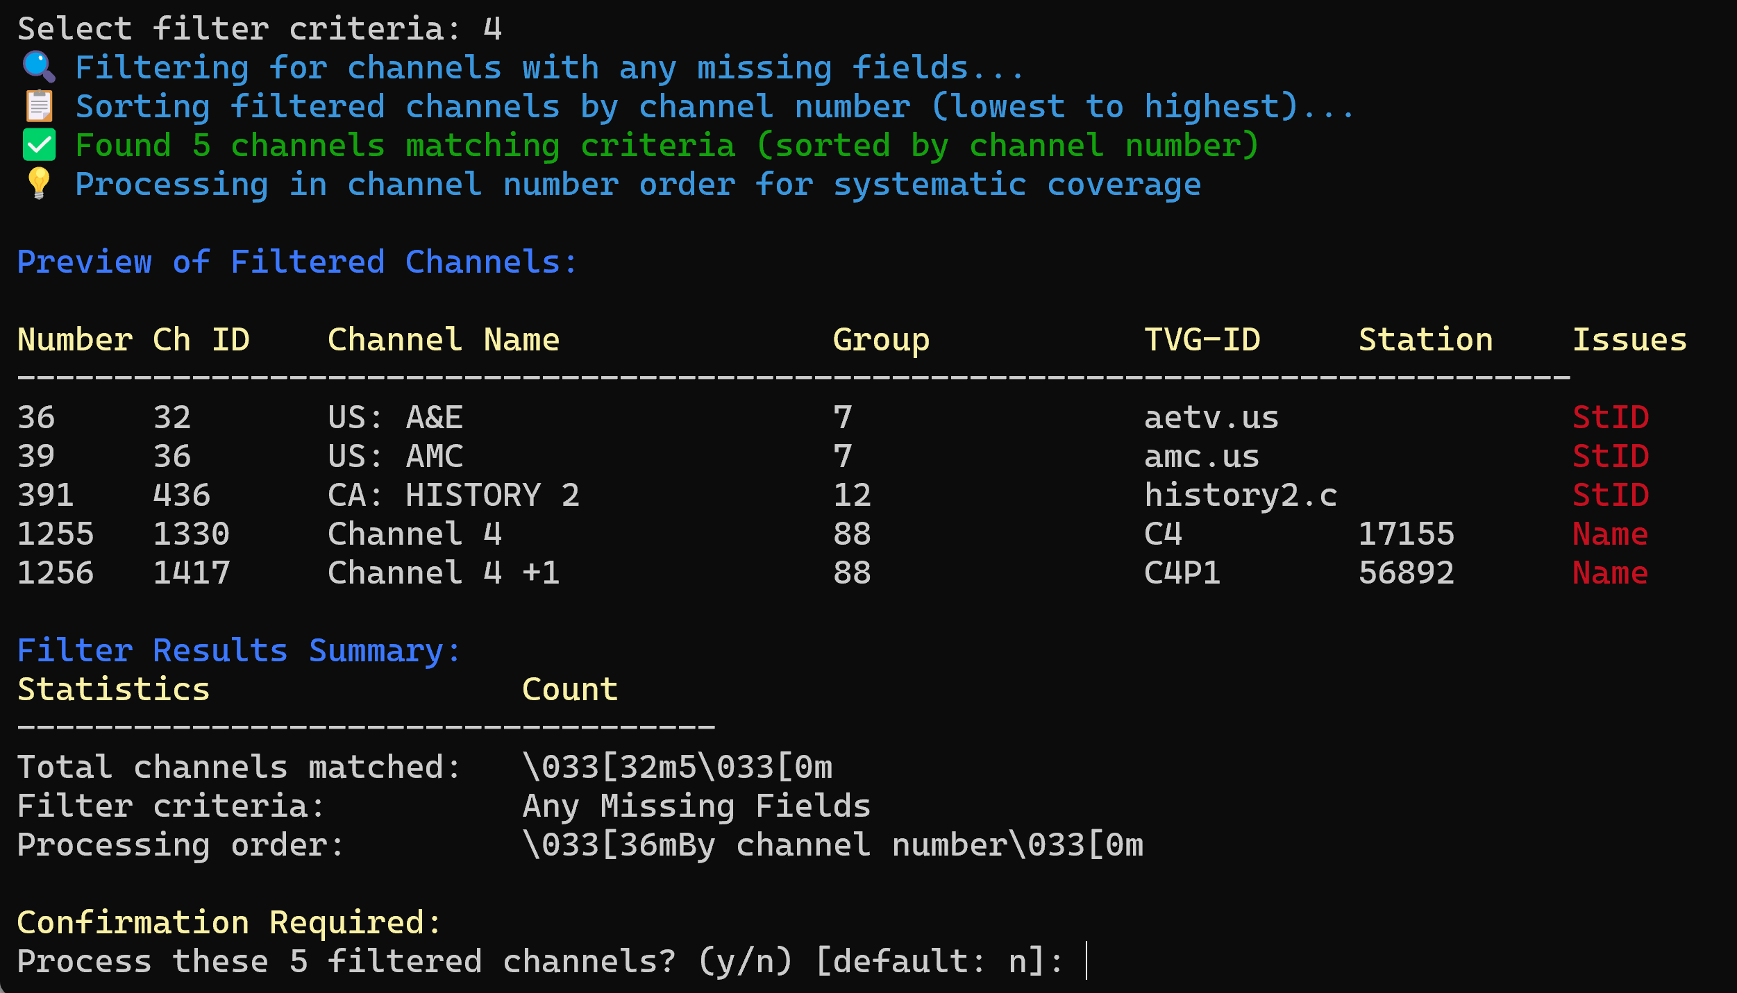The height and width of the screenshot is (993, 1737).
Task: Click the 'Channel 4 +1' row name
Action: point(443,573)
